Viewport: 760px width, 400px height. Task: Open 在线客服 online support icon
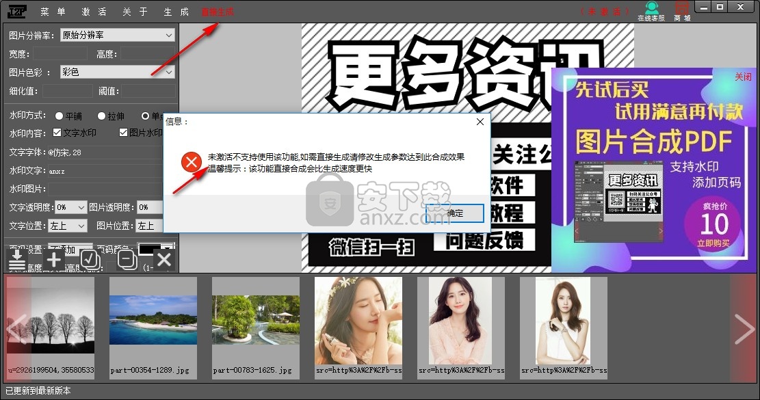pos(651,10)
